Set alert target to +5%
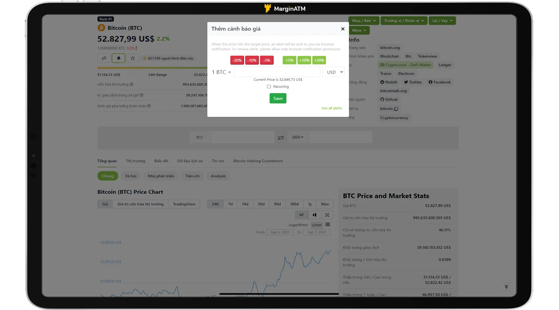The height and width of the screenshot is (310, 559). pyautogui.click(x=290, y=60)
